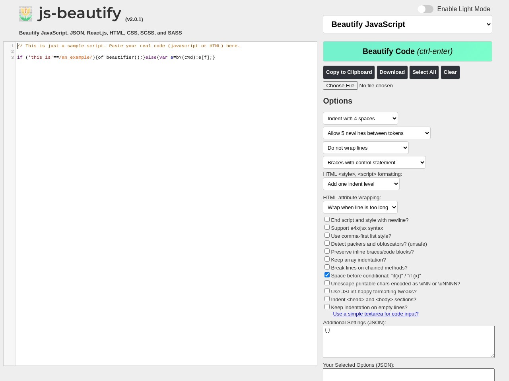The image size is (509, 381).
Task: Click the if statement on code line 3
Action: (116, 57)
